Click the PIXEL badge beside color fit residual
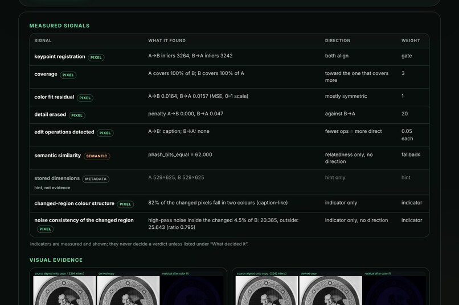Viewport: 459px width, 305px height. click(85, 98)
